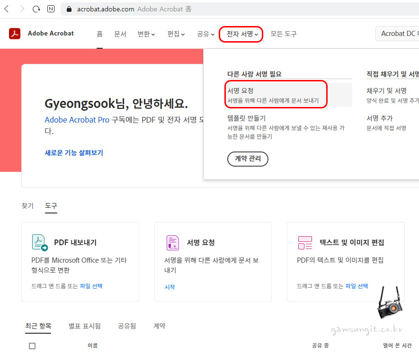Select the 최근 항목 tab
This screenshot has width=419, height=355.
[x=38, y=326]
